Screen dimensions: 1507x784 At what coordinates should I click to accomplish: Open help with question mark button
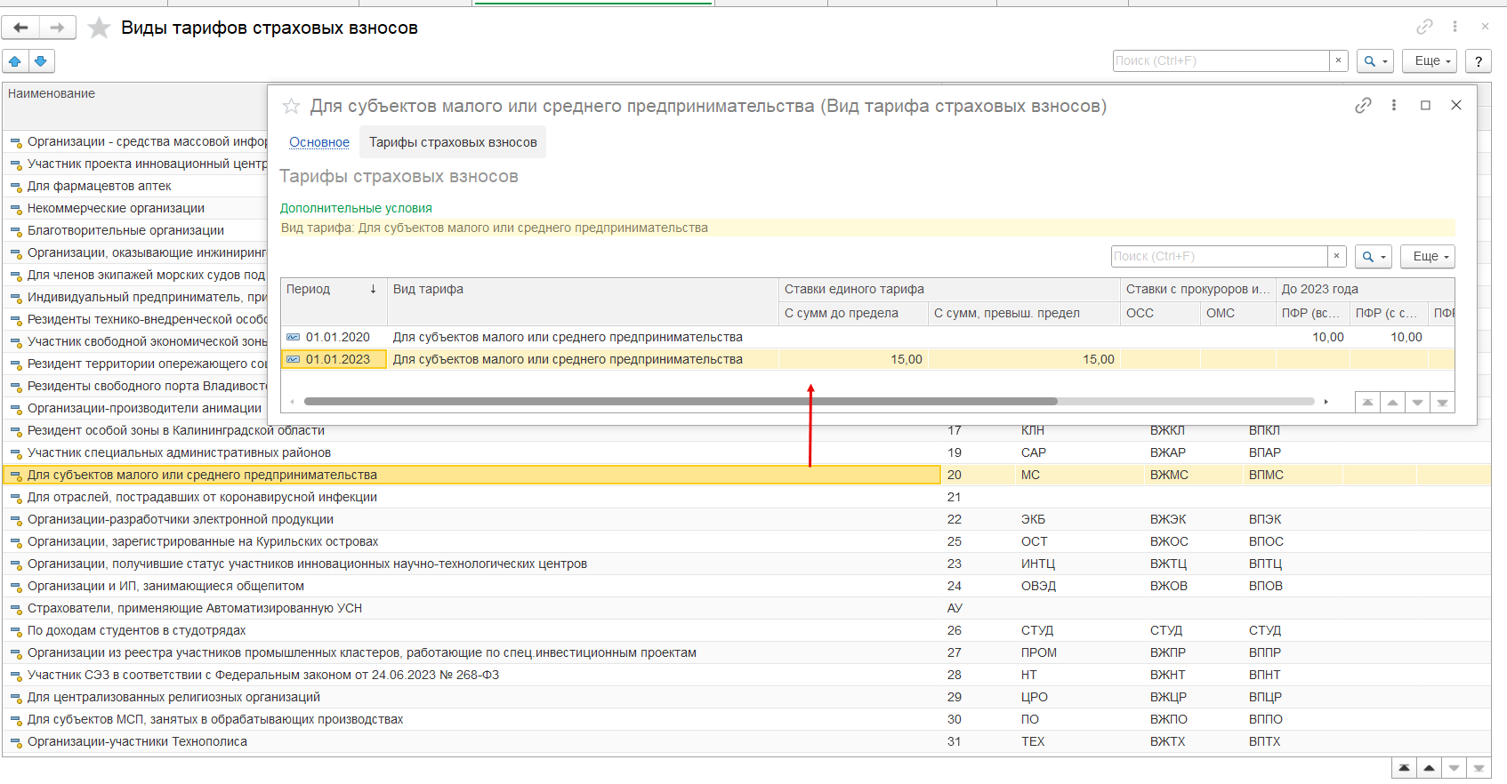[x=1479, y=61]
